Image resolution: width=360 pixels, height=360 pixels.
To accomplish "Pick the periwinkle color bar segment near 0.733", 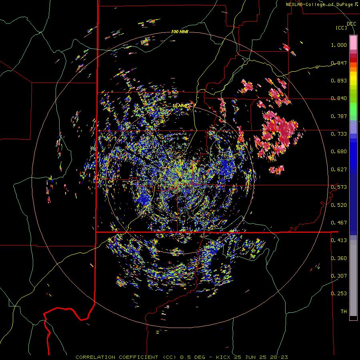I will (x=353, y=127).
